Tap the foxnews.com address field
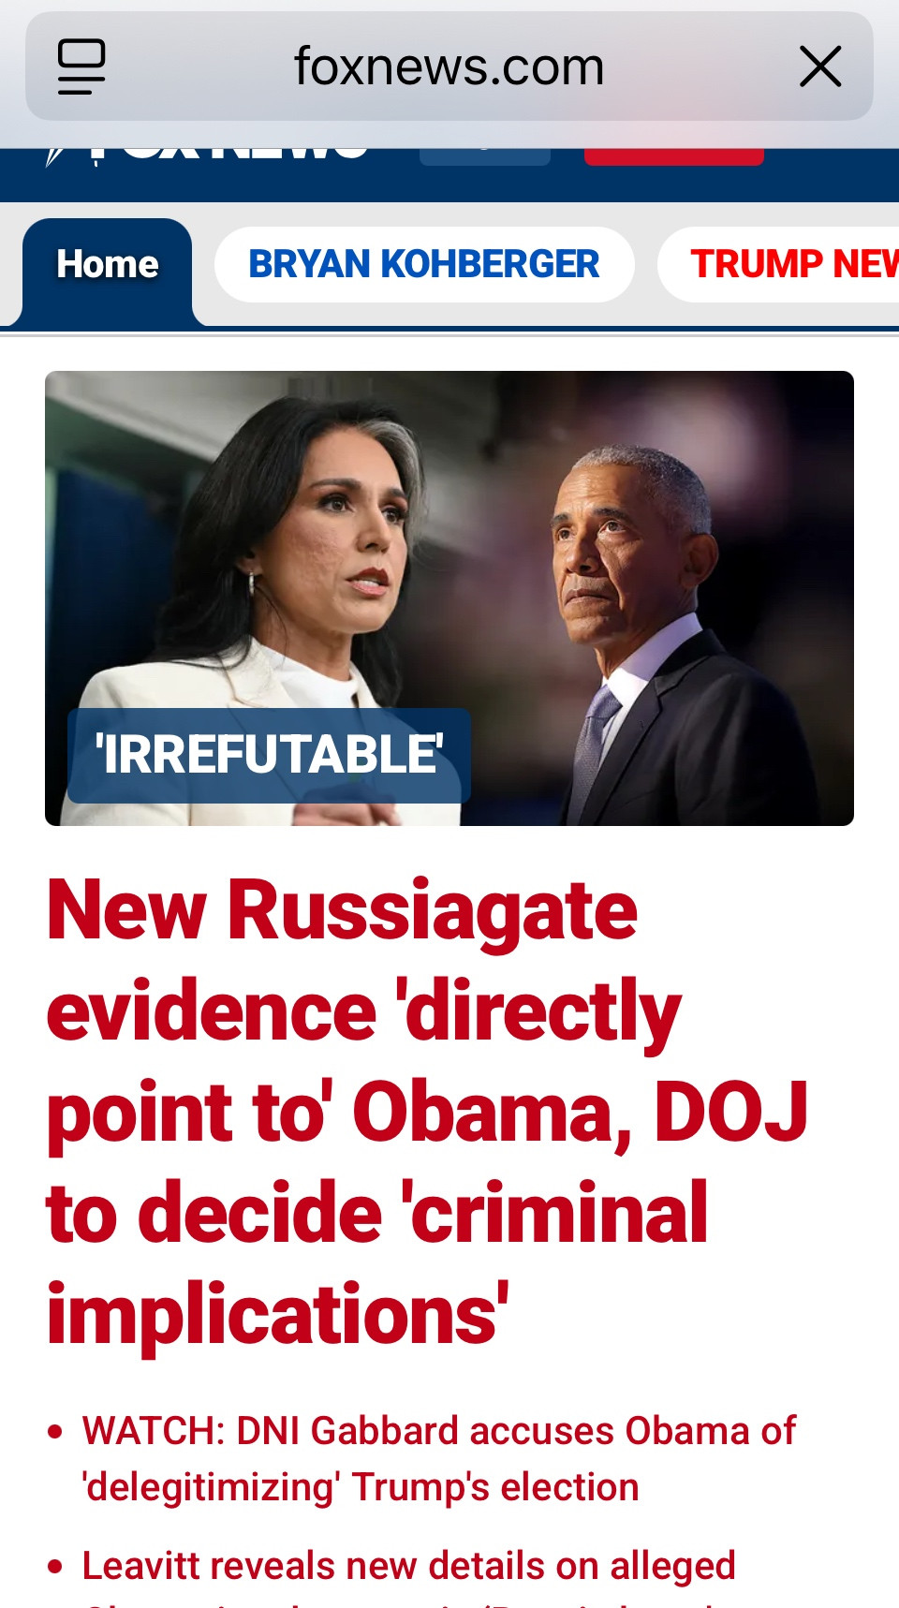Viewport: 899px width, 1608px height. click(x=449, y=66)
